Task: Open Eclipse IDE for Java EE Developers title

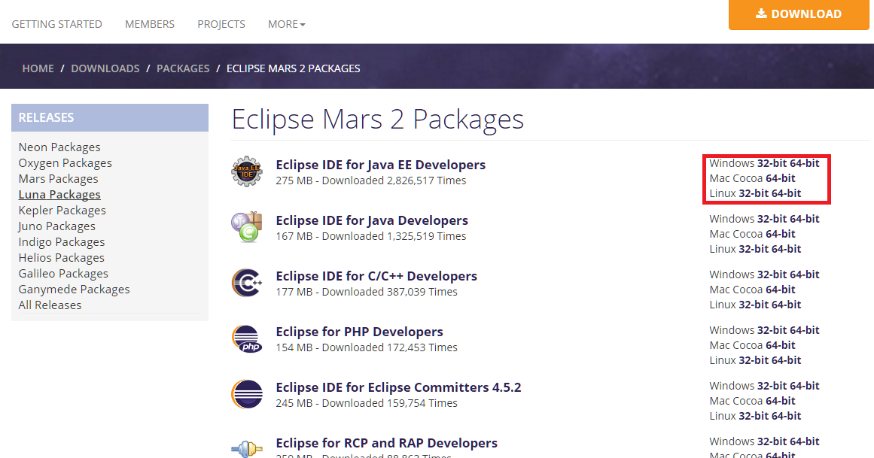Action: click(381, 165)
